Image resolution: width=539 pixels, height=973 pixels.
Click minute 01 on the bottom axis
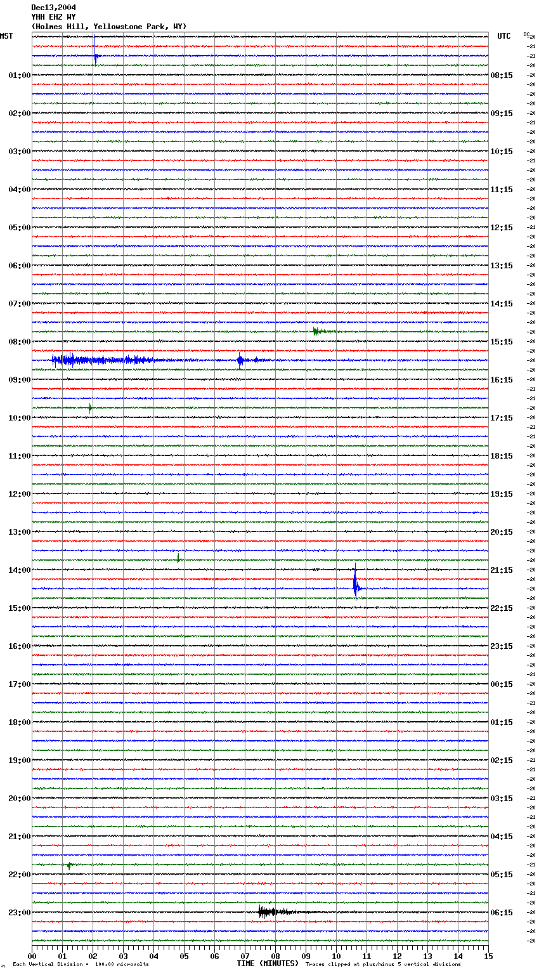pos(62,956)
